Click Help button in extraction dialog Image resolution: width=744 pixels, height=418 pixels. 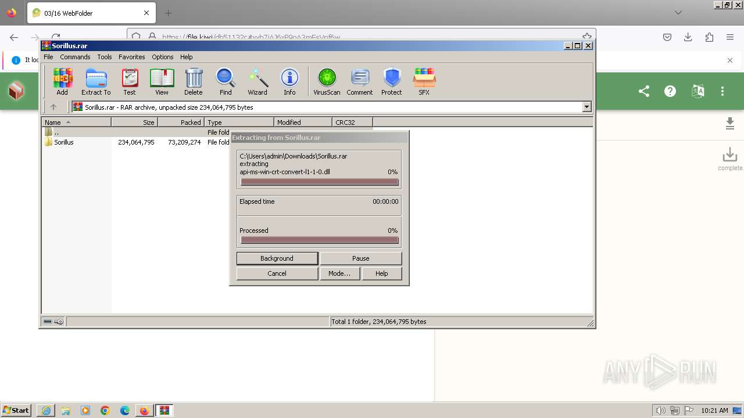click(382, 273)
